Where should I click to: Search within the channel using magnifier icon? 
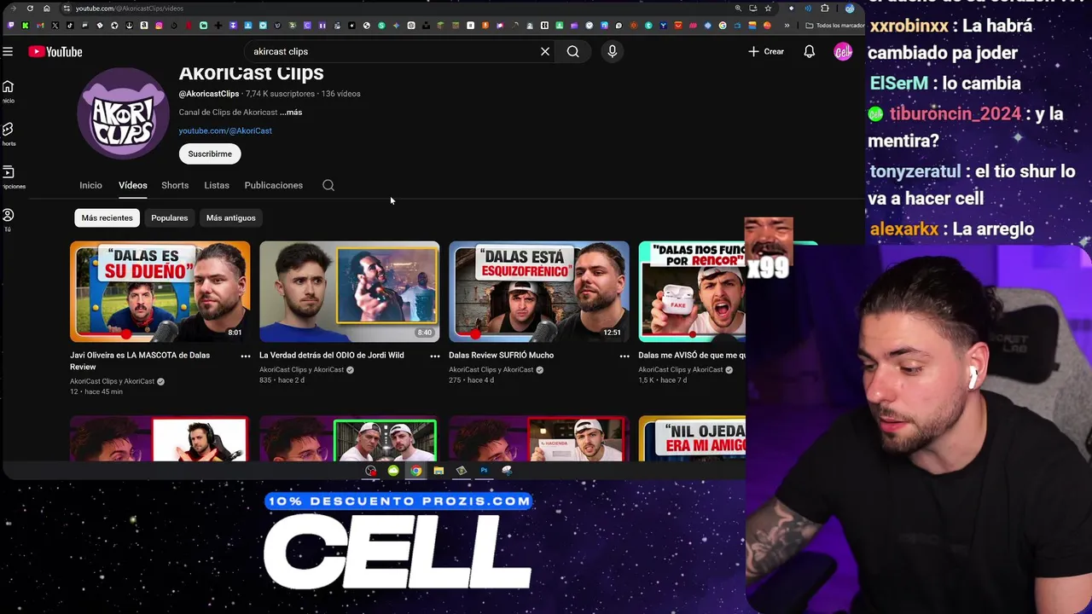click(x=328, y=185)
